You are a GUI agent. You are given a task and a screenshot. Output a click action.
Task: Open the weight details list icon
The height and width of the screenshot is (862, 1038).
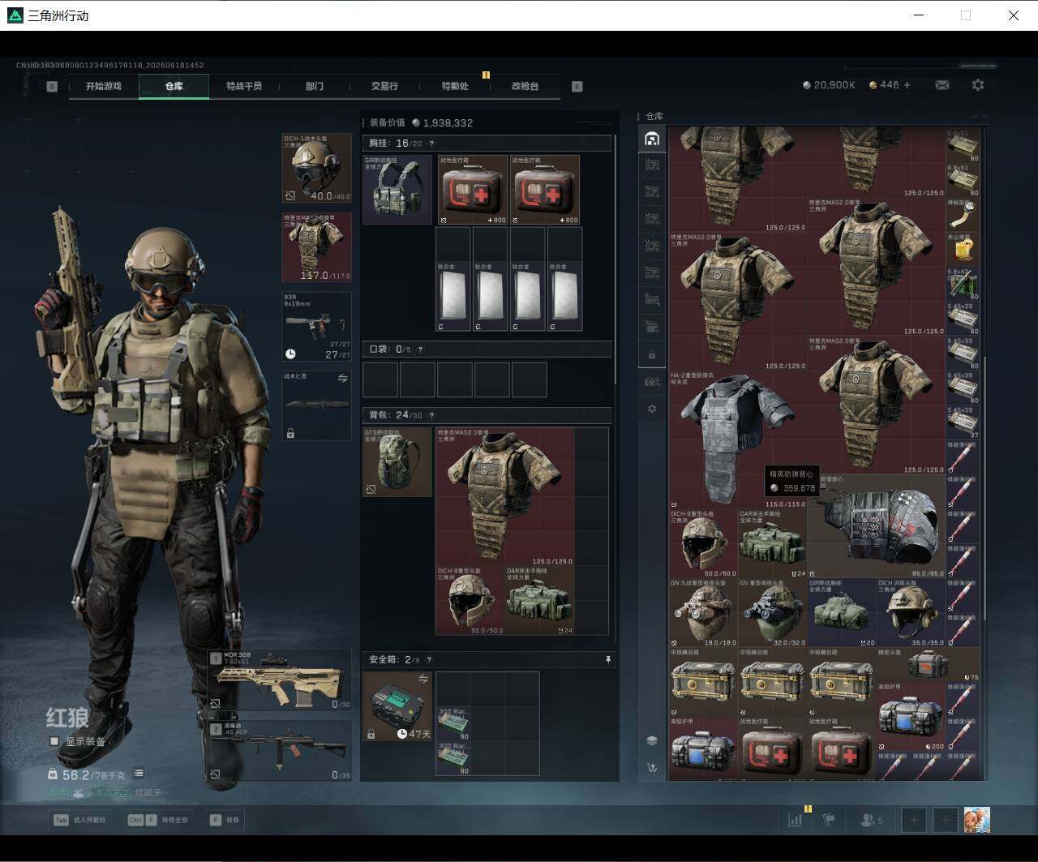point(139,774)
